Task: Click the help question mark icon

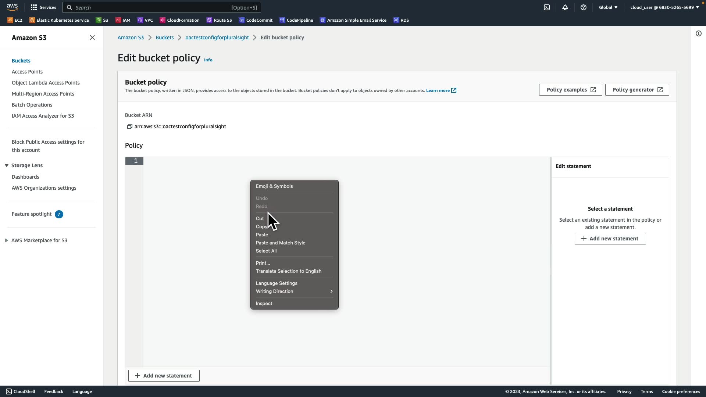Action: point(584,7)
